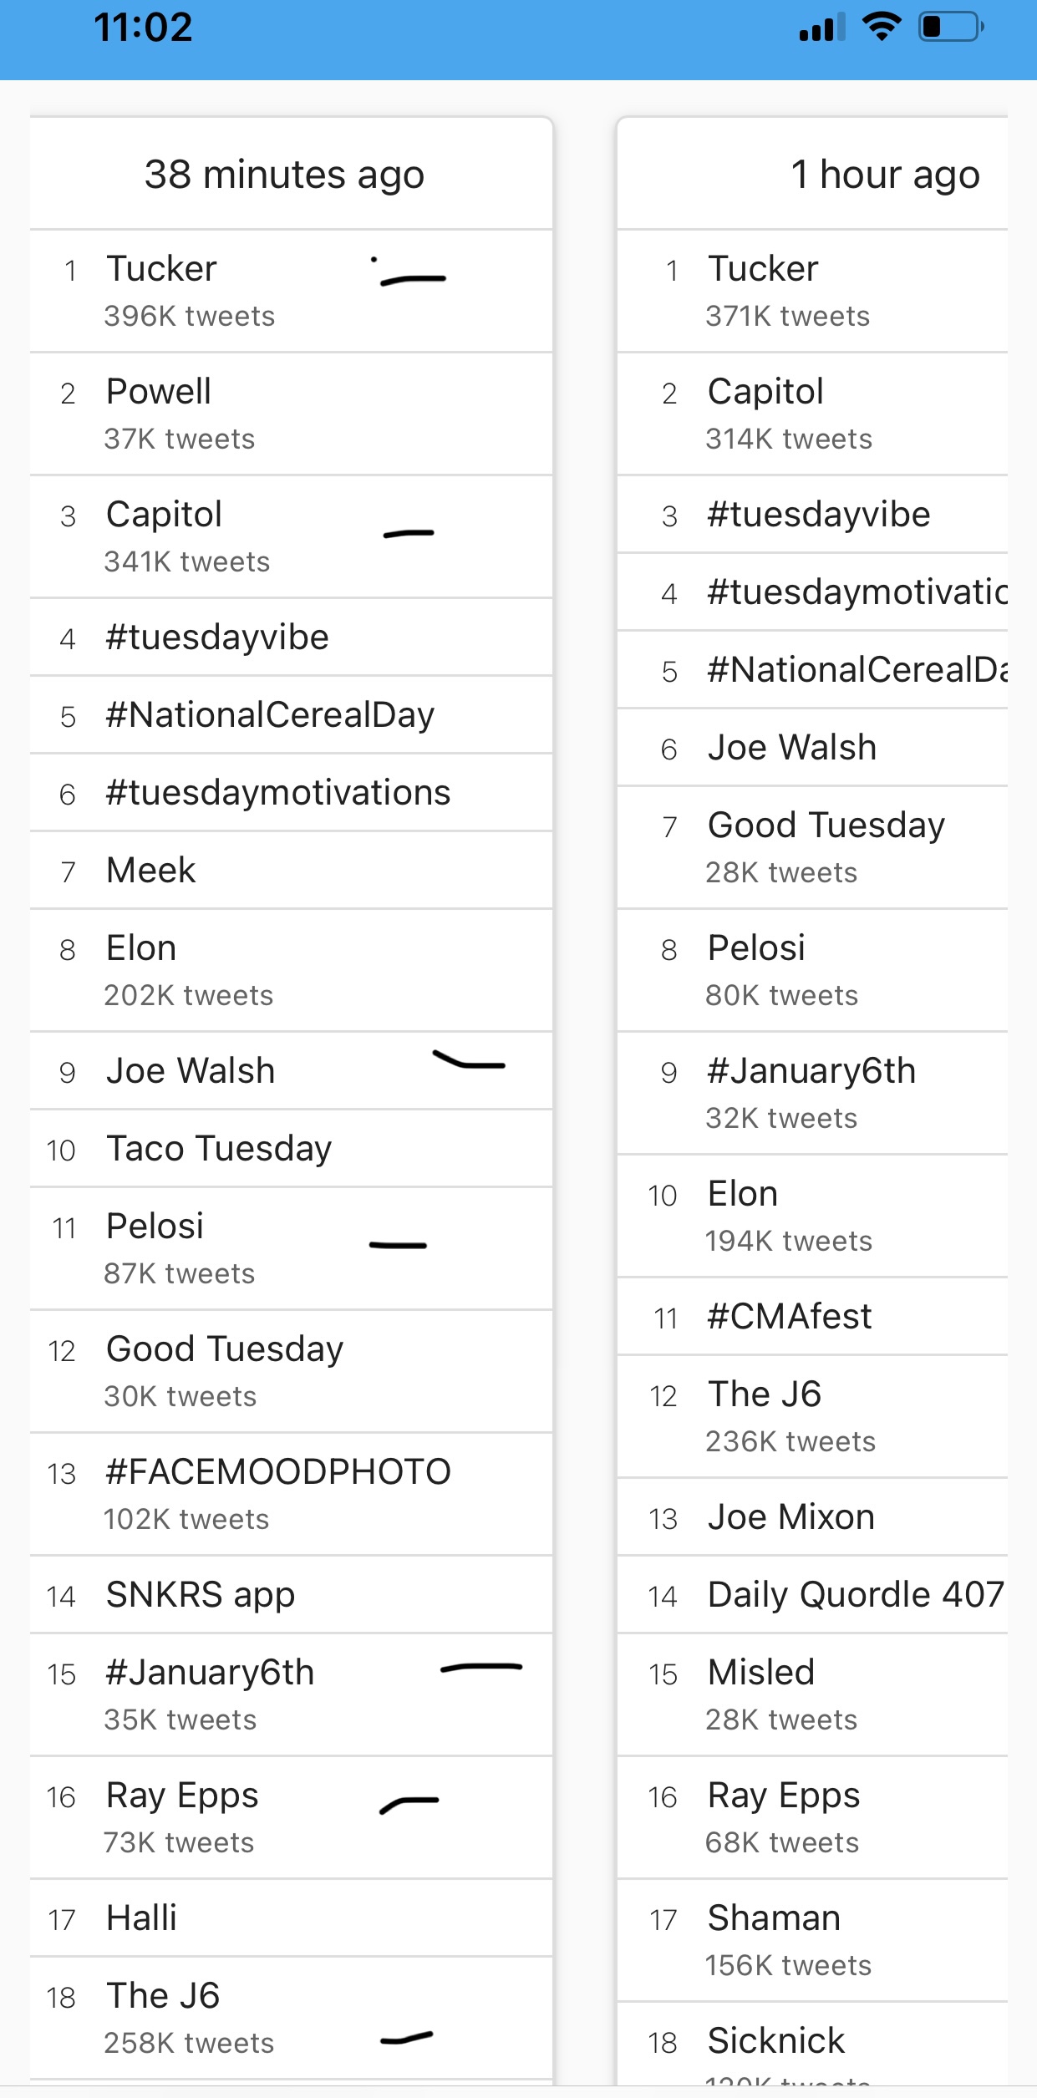This screenshot has height=2098, width=1037.
Task: Open Shaman trend with 156K tweets
Action: point(812,1940)
